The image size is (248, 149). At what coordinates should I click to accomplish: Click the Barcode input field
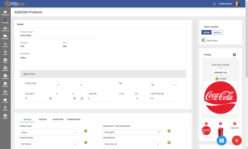click(38, 46)
